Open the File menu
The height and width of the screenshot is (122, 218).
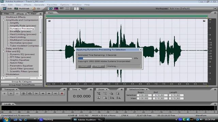coord(3,5)
